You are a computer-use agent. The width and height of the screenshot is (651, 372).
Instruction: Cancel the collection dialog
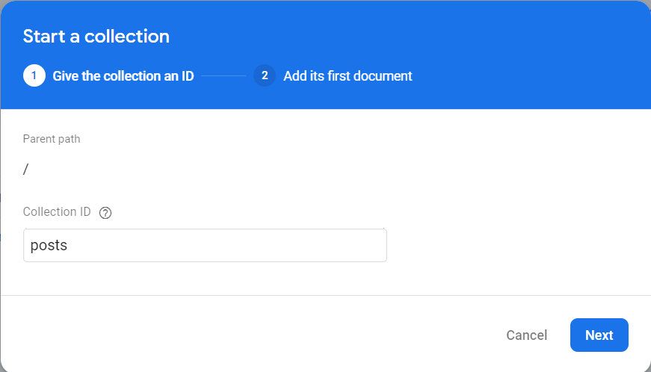[526, 335]
